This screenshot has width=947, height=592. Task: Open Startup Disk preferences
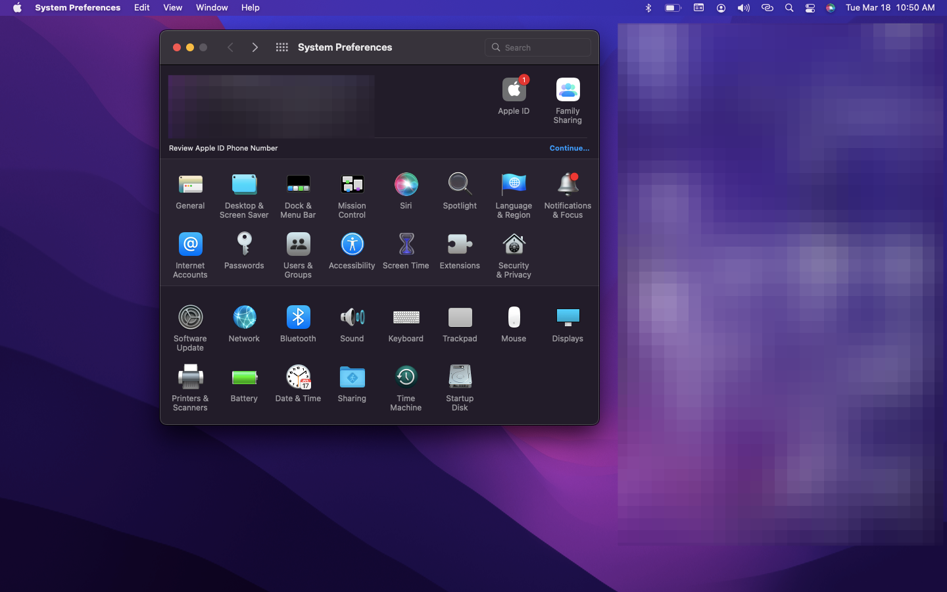click(460, 388)
